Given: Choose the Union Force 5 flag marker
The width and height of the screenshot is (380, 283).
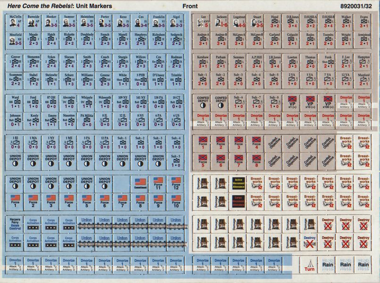Looking at the screenshot, I should point(87,201).
